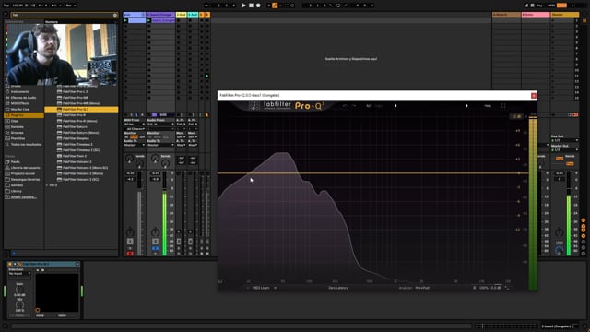Open Zero Latency processing mode menu
Viewport: 590px width, 332px height.
coord(338,288)
